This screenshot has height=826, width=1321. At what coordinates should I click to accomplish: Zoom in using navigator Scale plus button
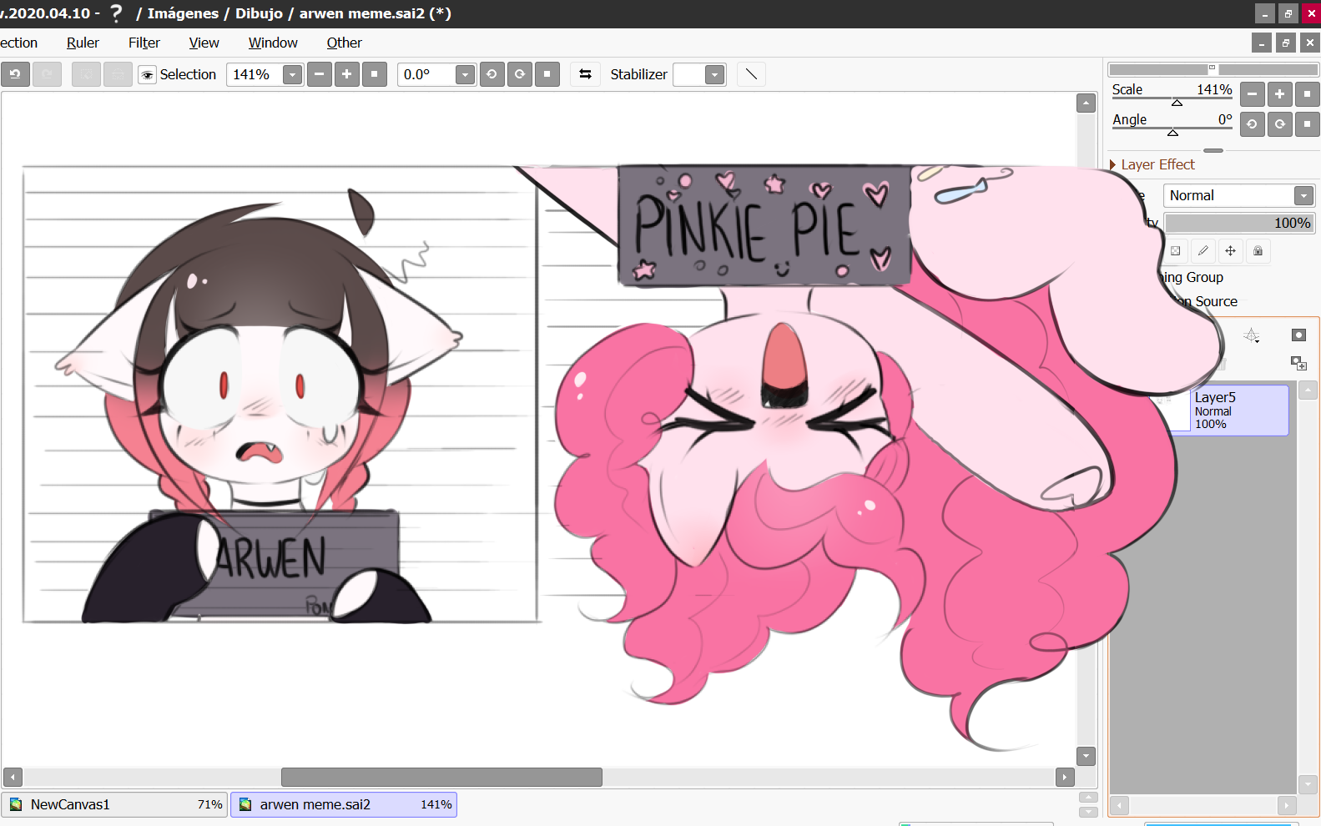1279,94
